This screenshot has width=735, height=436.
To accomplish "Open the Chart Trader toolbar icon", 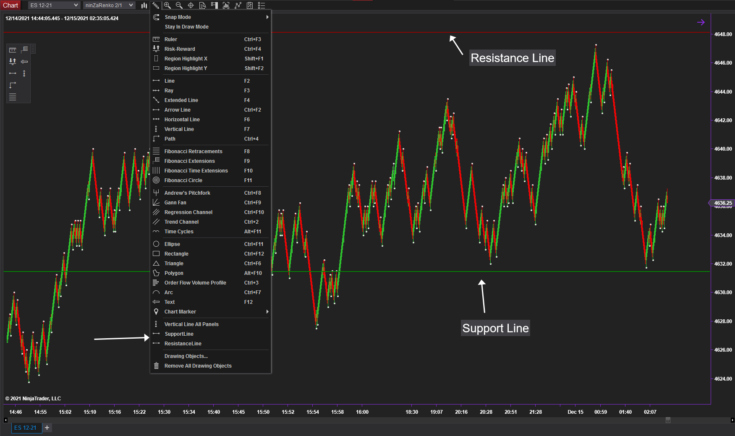I will [x=214, y=5].
